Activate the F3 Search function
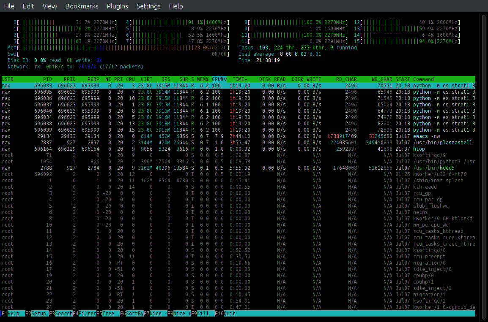Image resolution: width=488 pixels, height=322 pixels. (63, 314)
